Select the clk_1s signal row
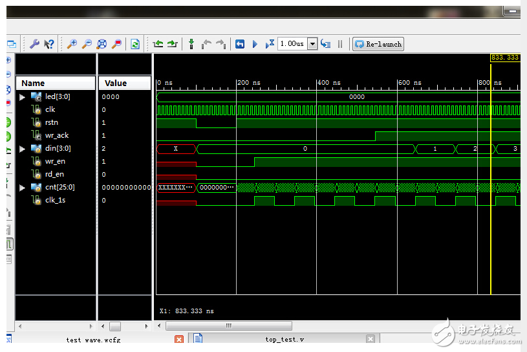The height and width of the screenshot is (352, 527). pyautogui.click(x=55, y=201)
